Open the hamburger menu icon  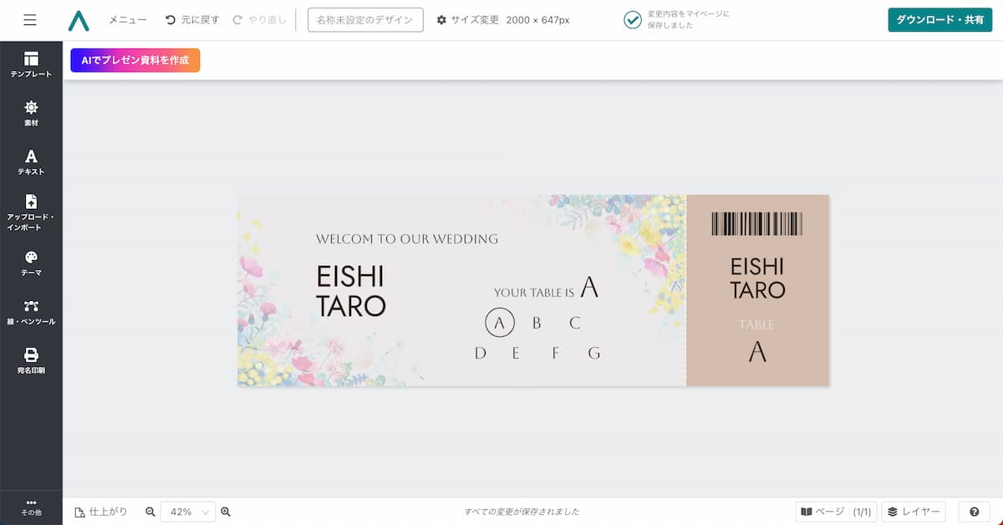[x=30, y=20]
